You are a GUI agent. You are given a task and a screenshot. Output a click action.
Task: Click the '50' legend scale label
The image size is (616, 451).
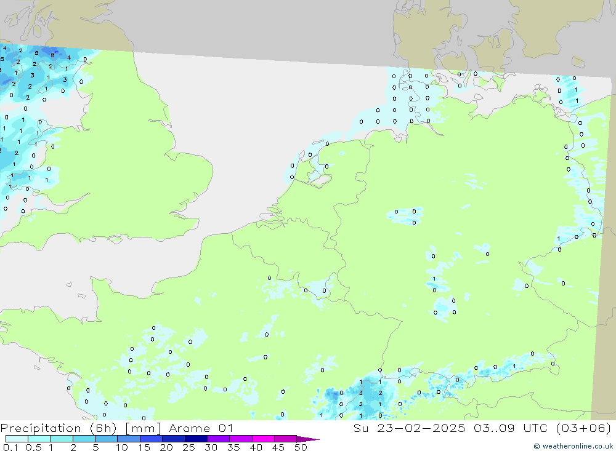pyautogui.click(x=301, y=447)
